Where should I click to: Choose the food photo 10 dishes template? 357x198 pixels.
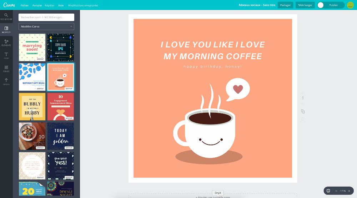(32, 136)
